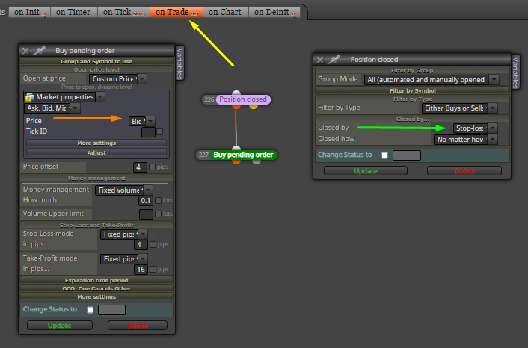Expand Group and Symbol to use section
Screen dimensions: 528x348
tap(96, 61)
